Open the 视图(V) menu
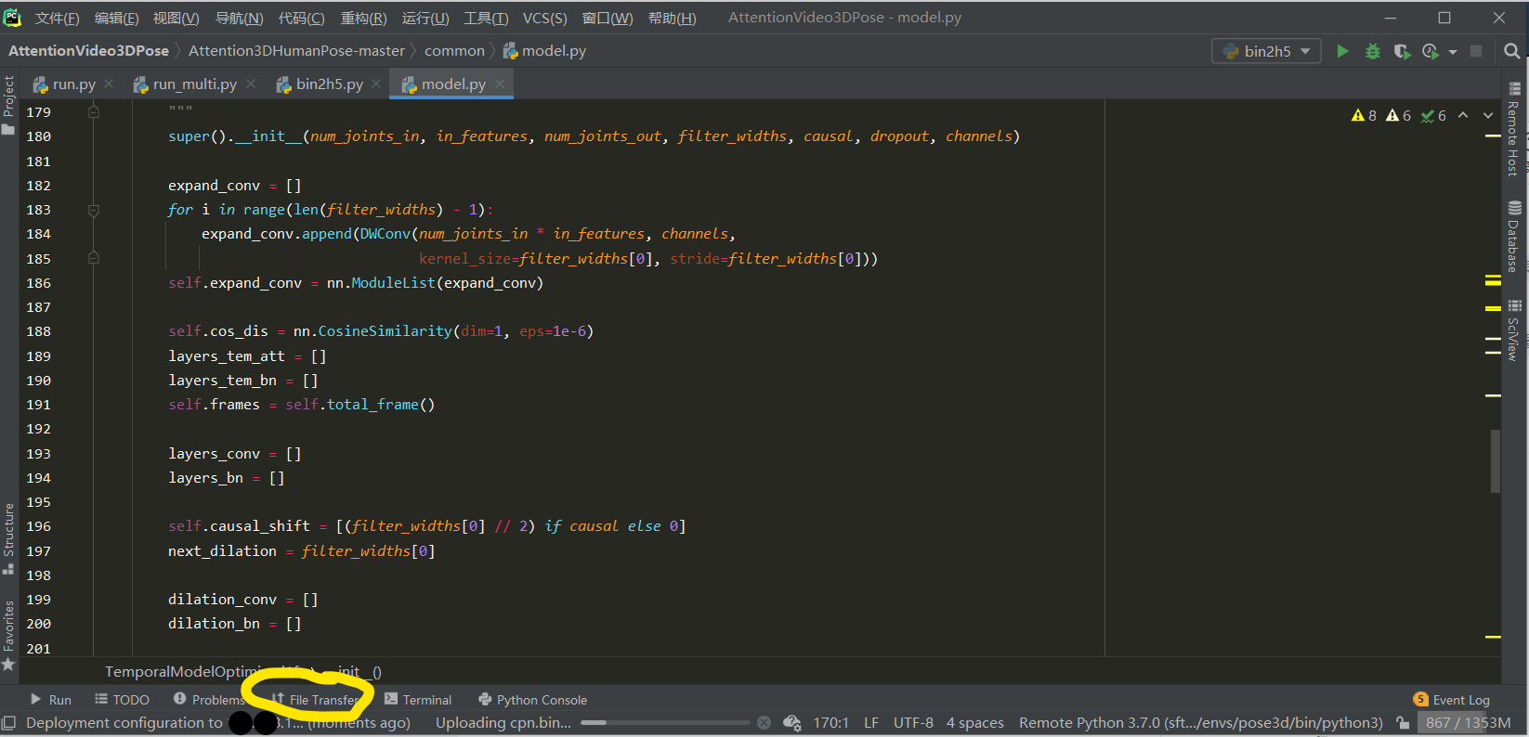The width and height of the screenshot is (1529, 737). click(x=176, y=18)
